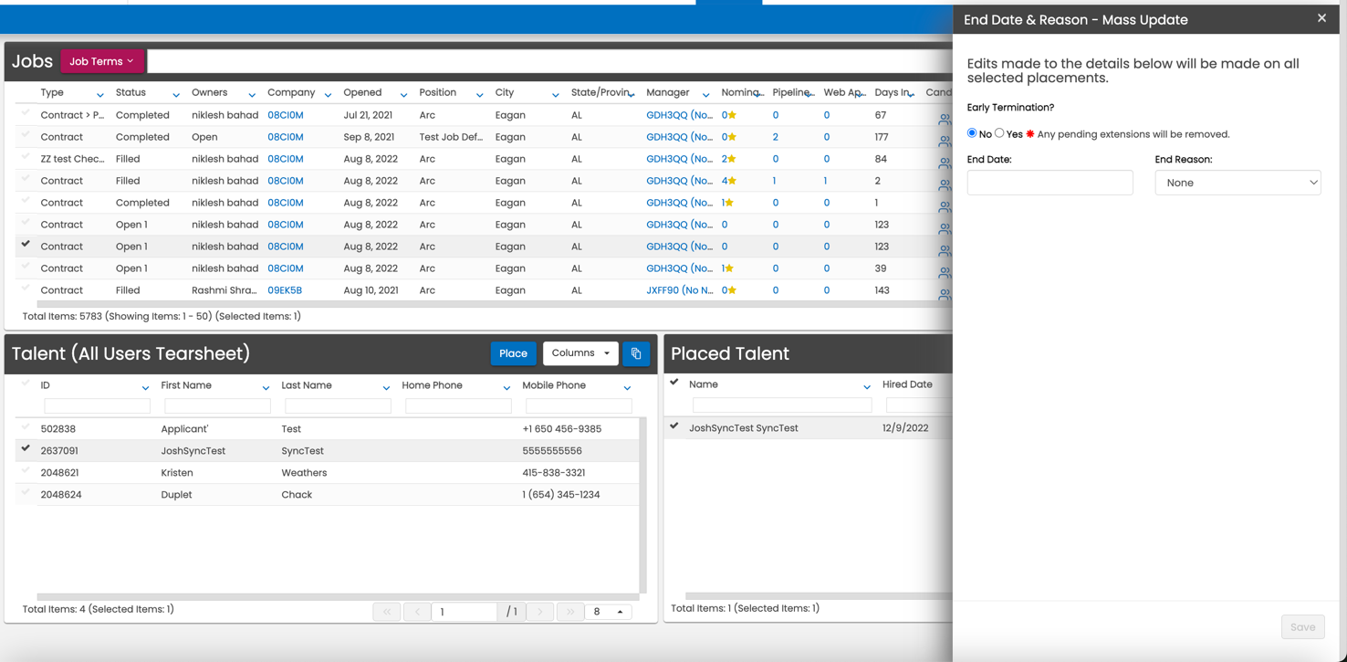Click the 'ZZ test Chec...' type cell
This screenshot has width=1347, height=662.
[x=72, y=159]
